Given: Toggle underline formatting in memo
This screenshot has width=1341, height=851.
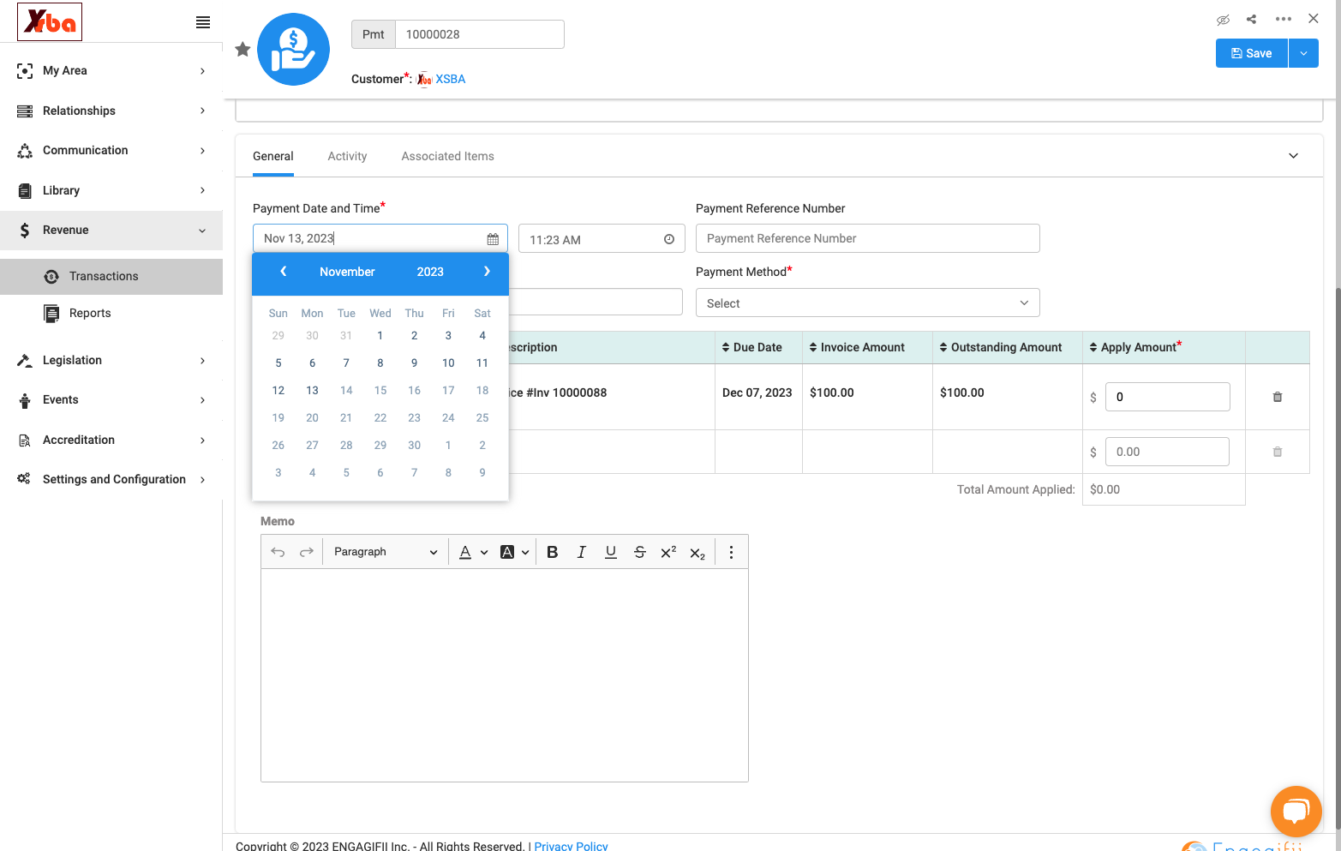Looking at the screenshot, I should [611, 552].
